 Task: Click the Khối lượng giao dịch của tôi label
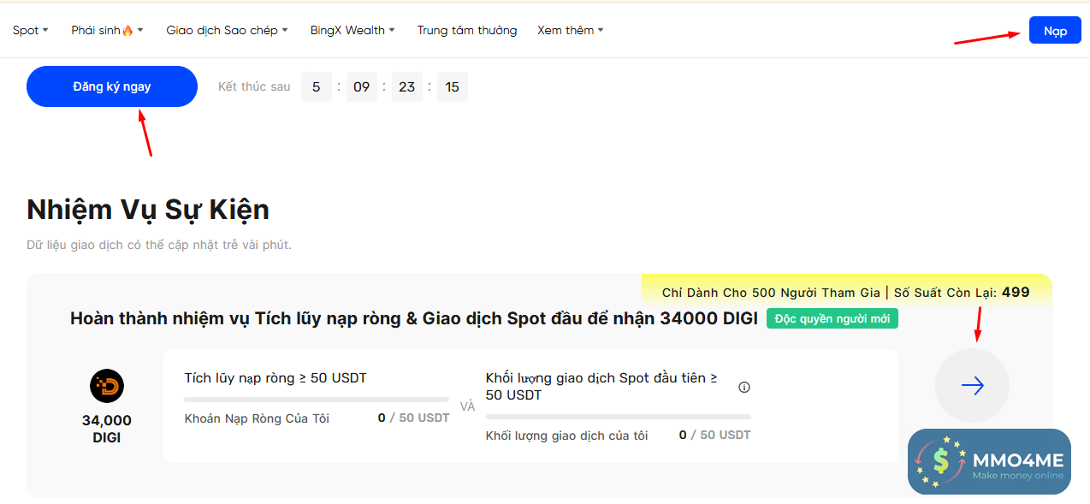[x=566, y=436]
